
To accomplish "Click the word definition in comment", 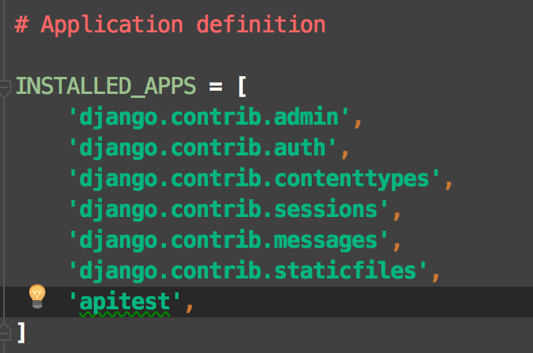I will click(x=261, y=24).
